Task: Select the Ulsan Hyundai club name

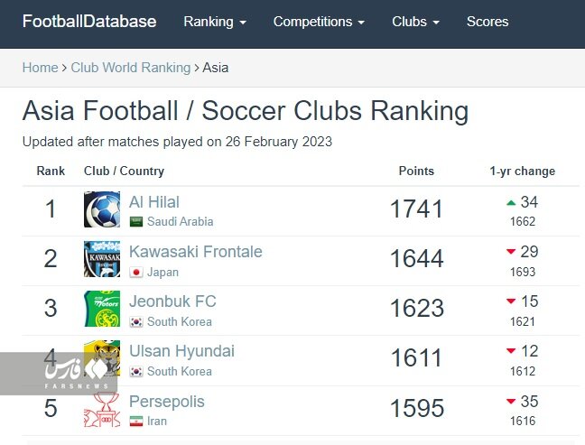Action: pos(181,351)
